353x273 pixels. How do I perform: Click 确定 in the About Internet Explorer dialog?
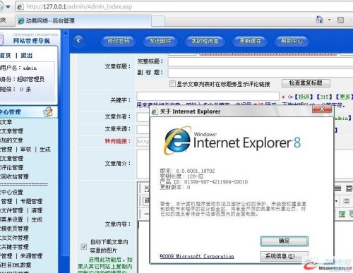[285, 241]
